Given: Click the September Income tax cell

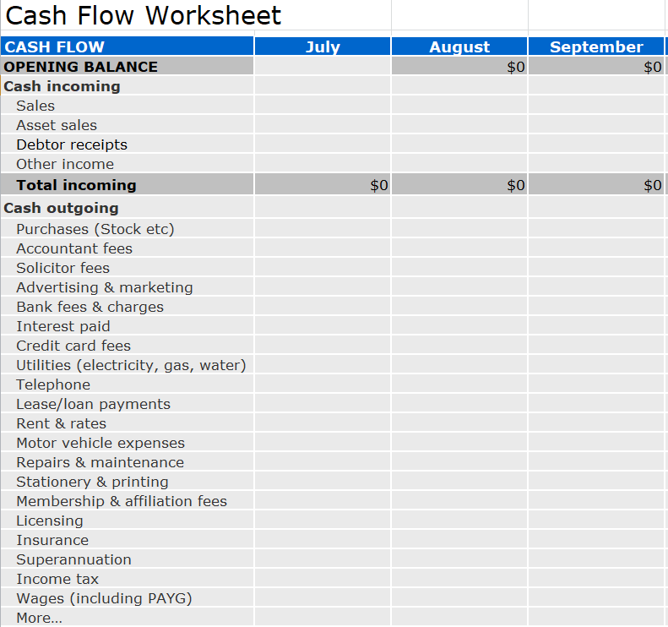Looking at the screenshot, I should click(596, 578).
